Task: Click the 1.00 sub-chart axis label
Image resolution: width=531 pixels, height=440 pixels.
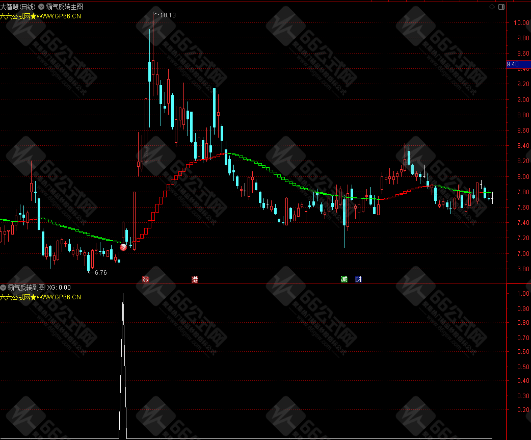Action: [523, 294]
